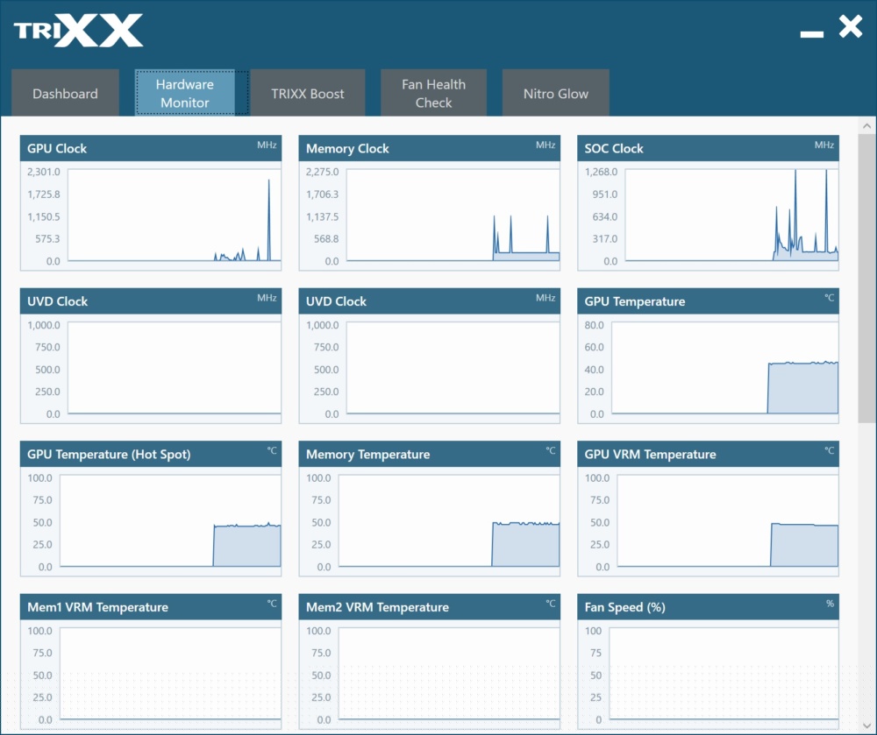Image resolution: width=877 pixels, height=735 pixels.
Task: Switch to the TRIXX Boost tab
Action: [308, 93]
